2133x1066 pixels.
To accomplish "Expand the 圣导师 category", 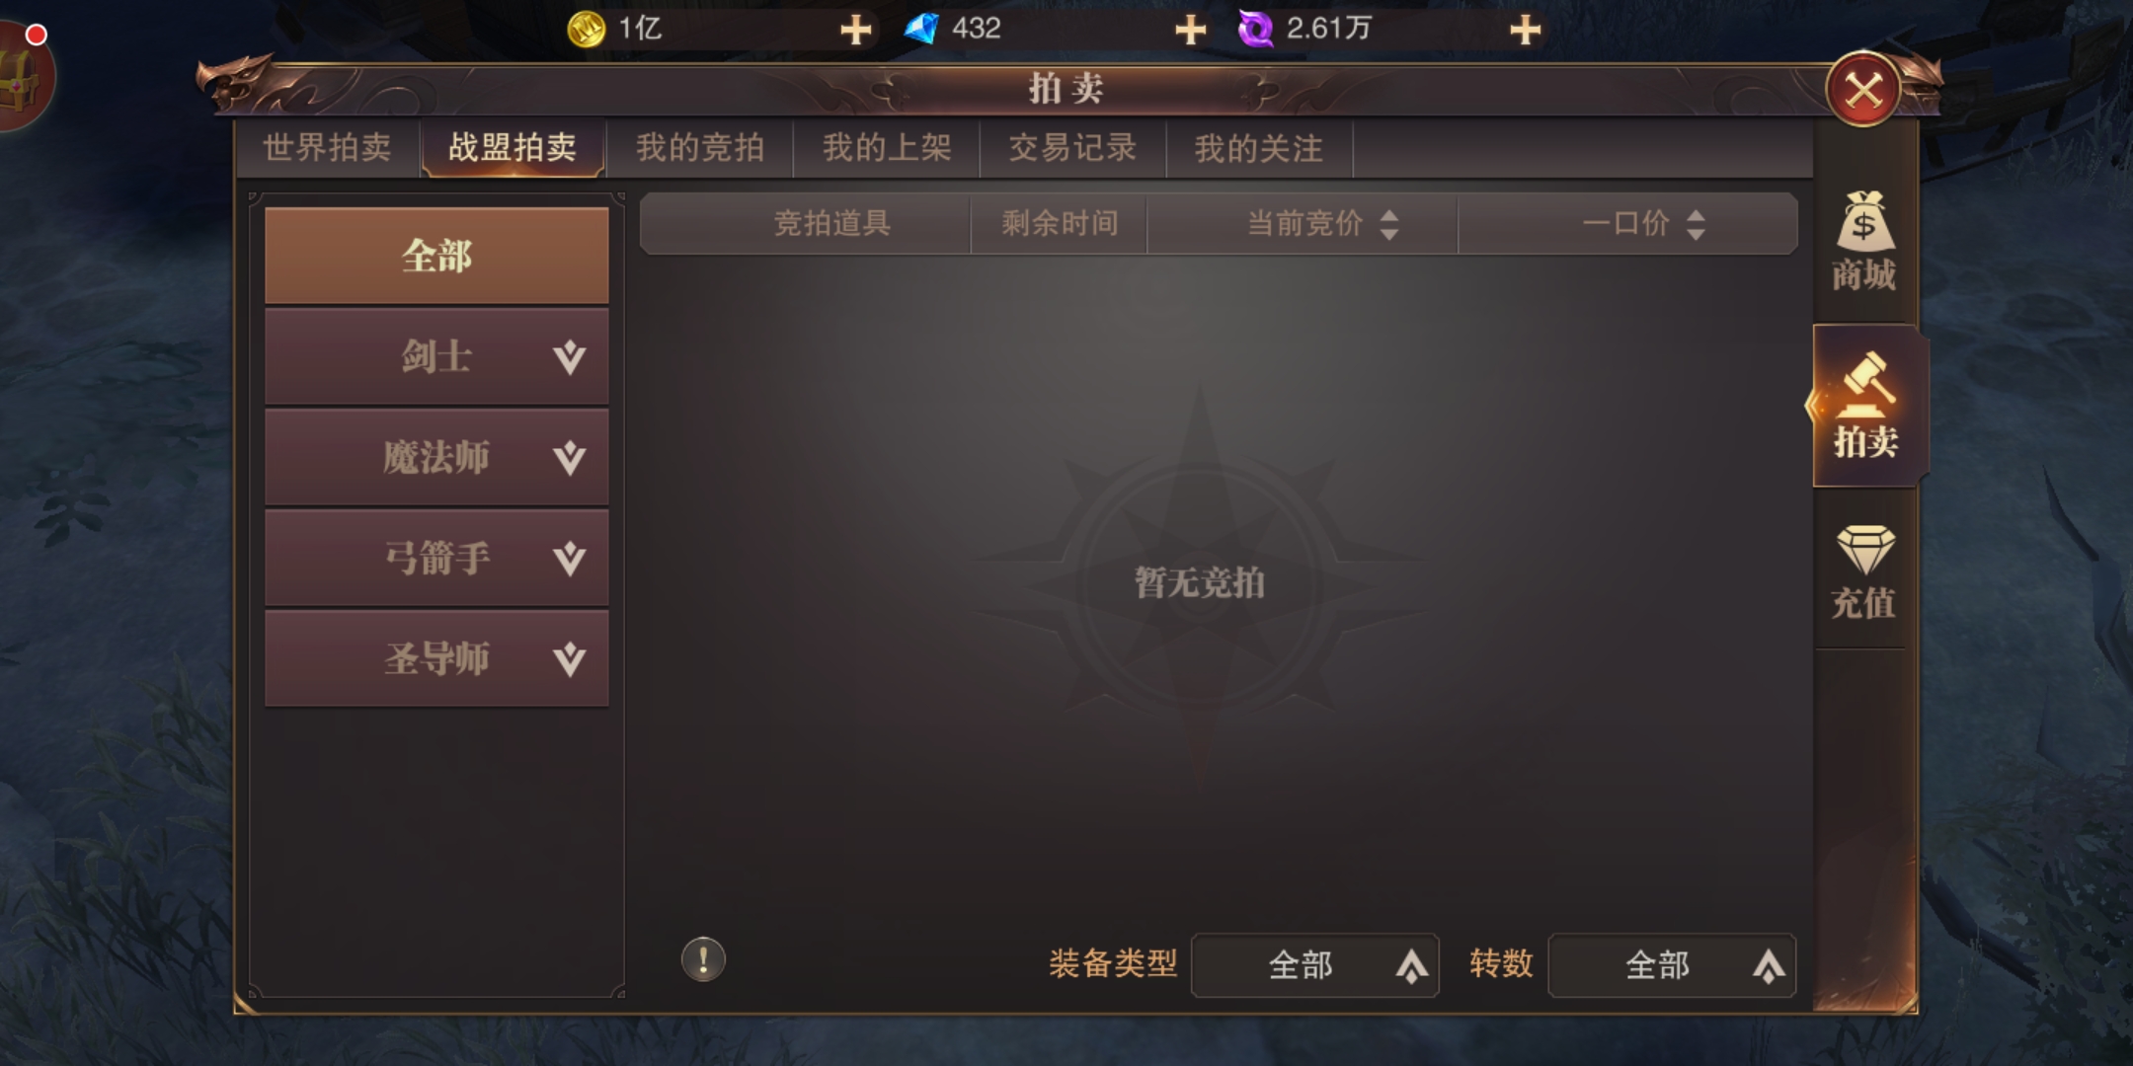I will click(436, 658).
